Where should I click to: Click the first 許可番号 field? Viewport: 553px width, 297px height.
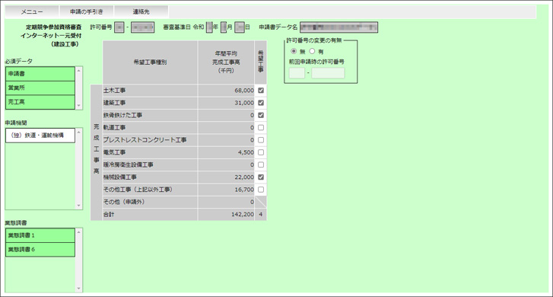tap(119, 27)
